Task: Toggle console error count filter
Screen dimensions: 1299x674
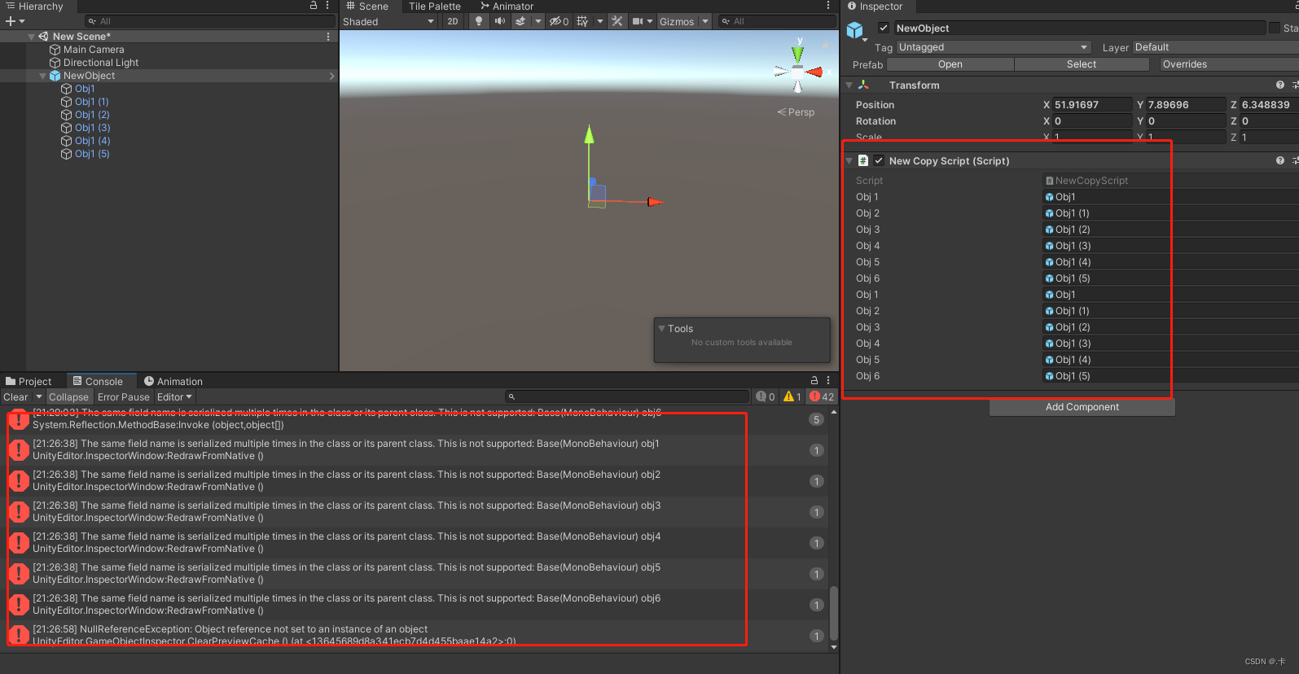Action: coord(822,396)
